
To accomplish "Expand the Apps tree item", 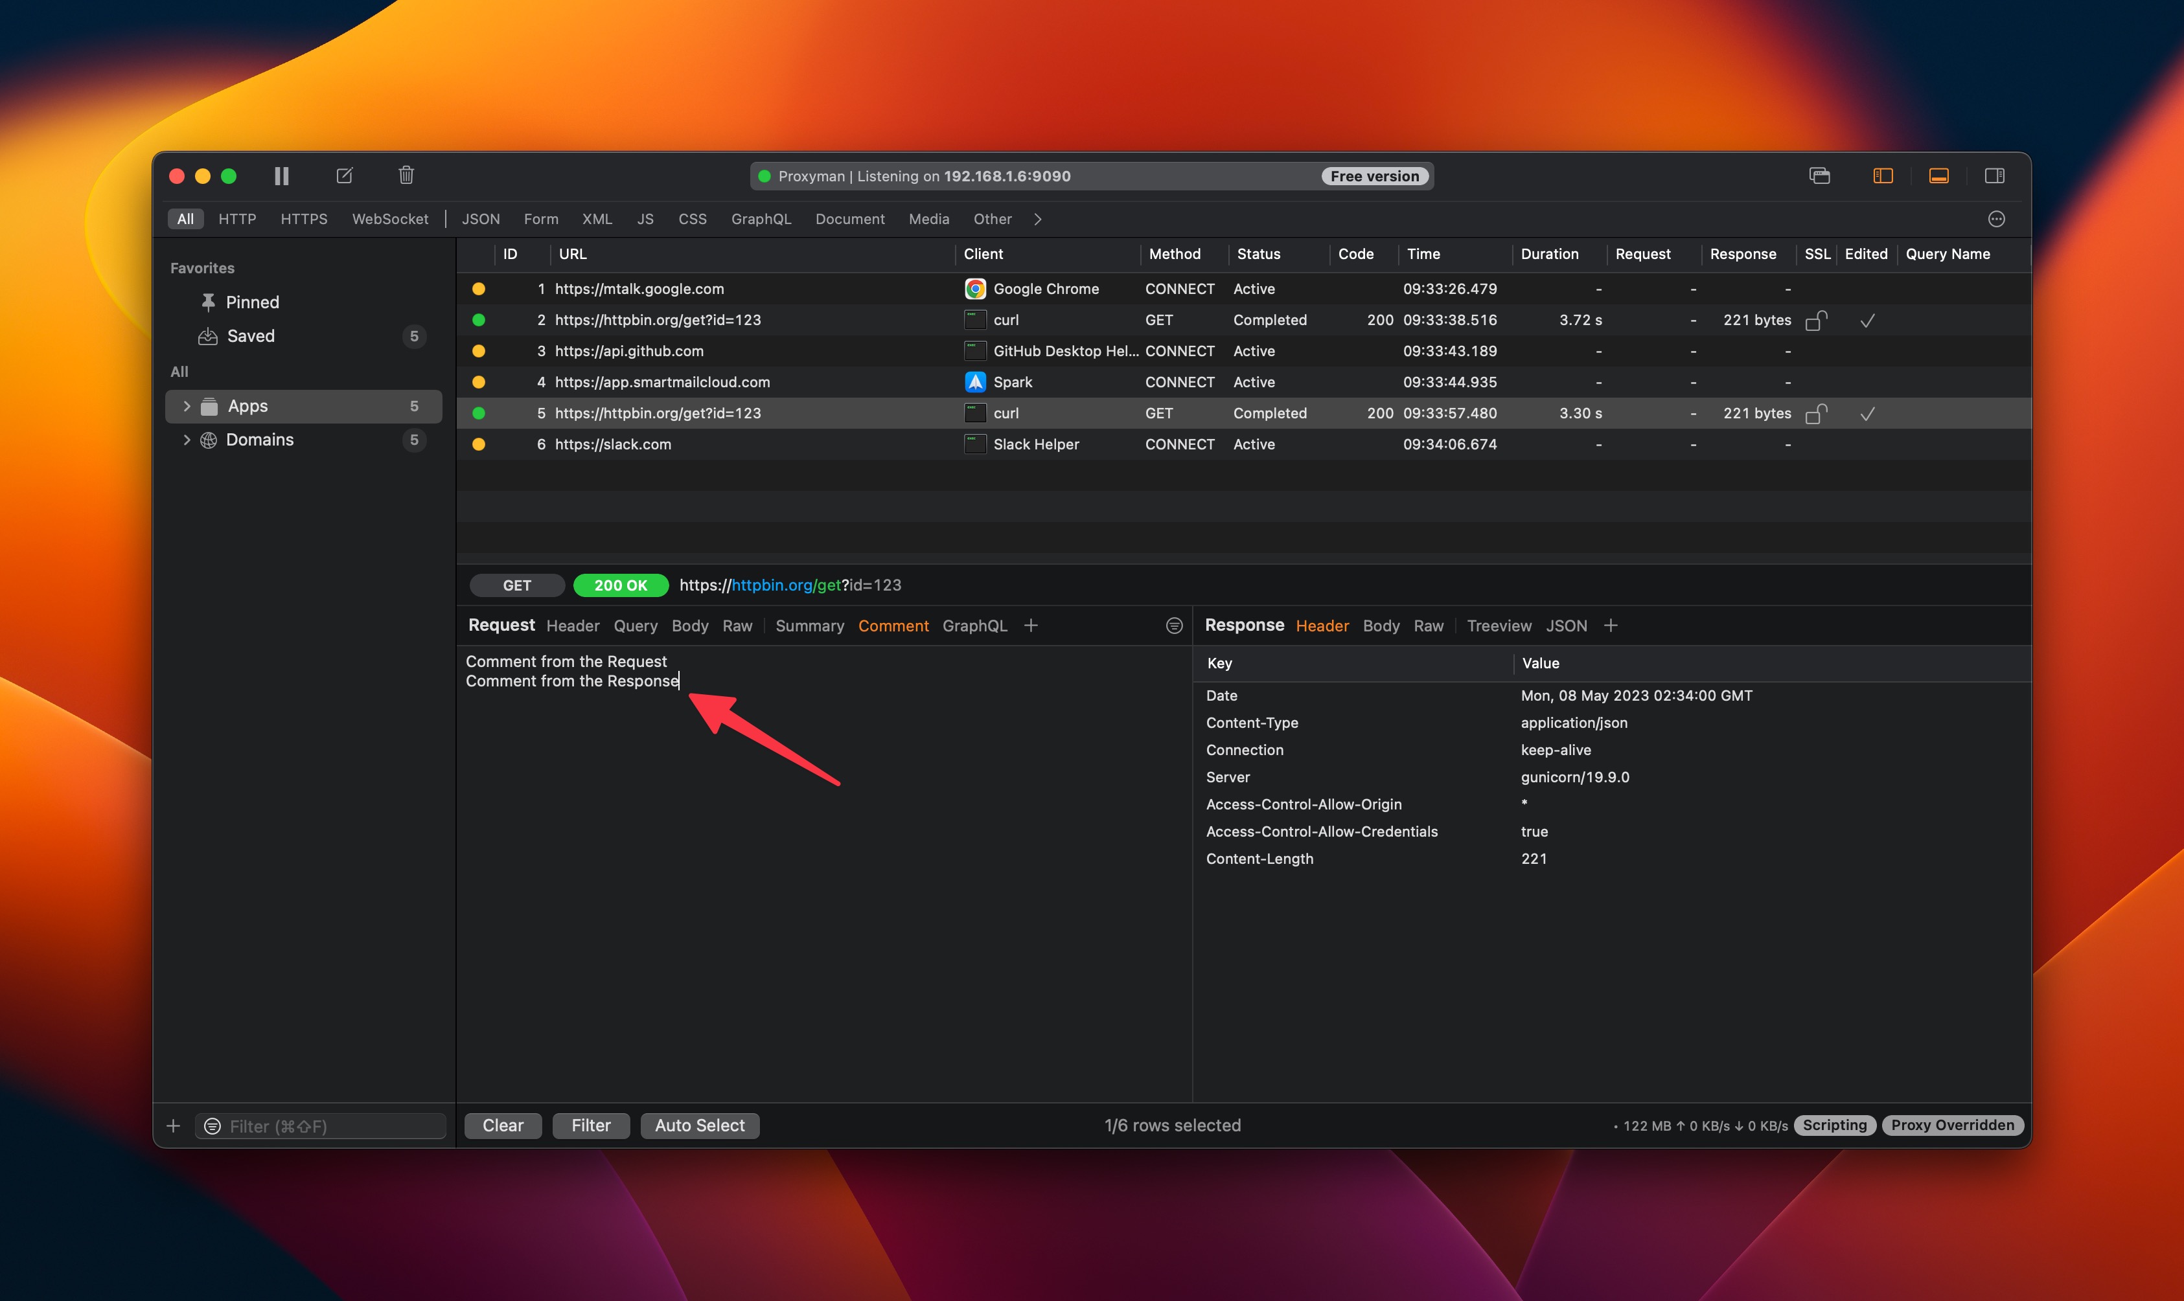I will pyautogui.click(x=187, y=406).
